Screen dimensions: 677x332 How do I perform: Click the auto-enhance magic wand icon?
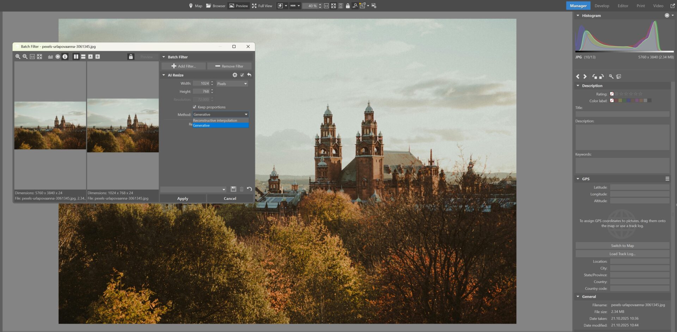pos(611,76)
